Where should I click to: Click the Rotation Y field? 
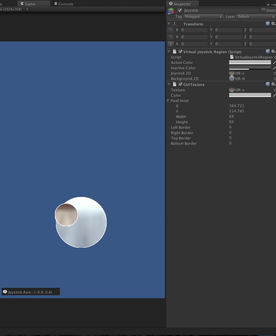click(228, 37)
